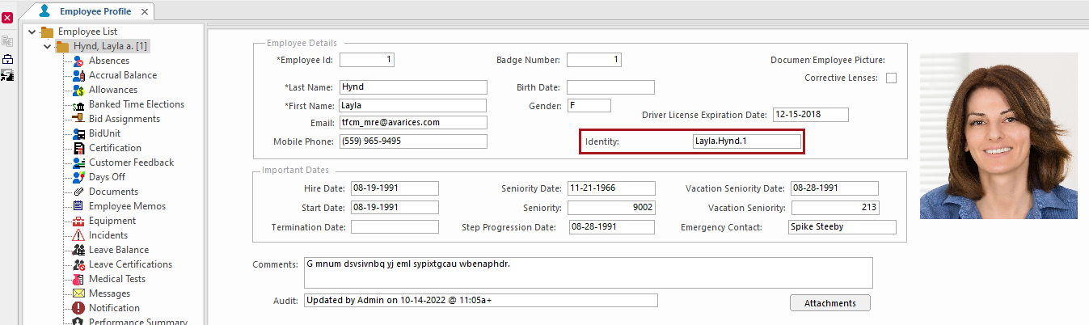Open the BidUnit icon

pos(79,133)
